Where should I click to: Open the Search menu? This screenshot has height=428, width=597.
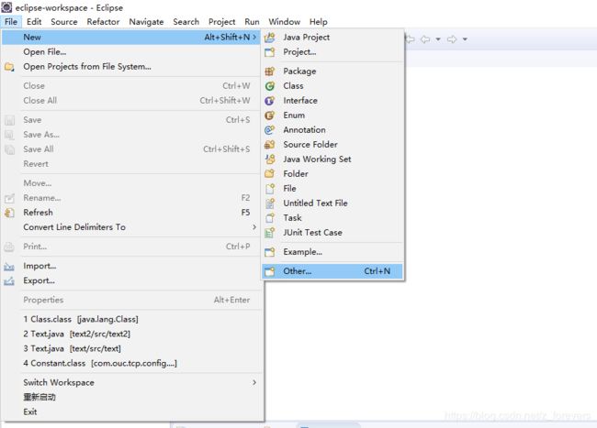[186, 22]
